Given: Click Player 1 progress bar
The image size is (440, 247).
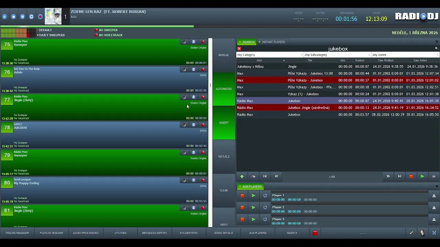Looking at the screenshot, I should (x=350, y=192).
